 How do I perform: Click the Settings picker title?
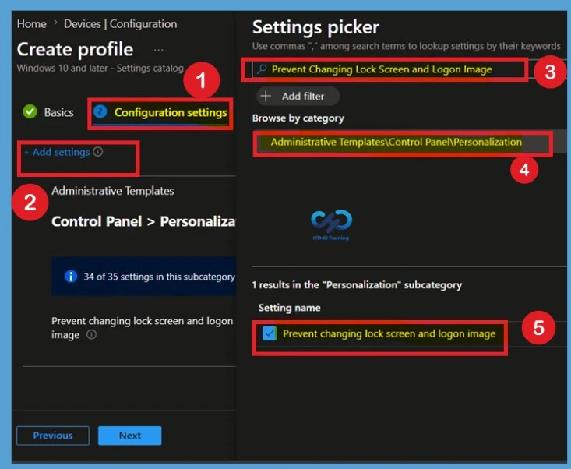pos(315,27)
